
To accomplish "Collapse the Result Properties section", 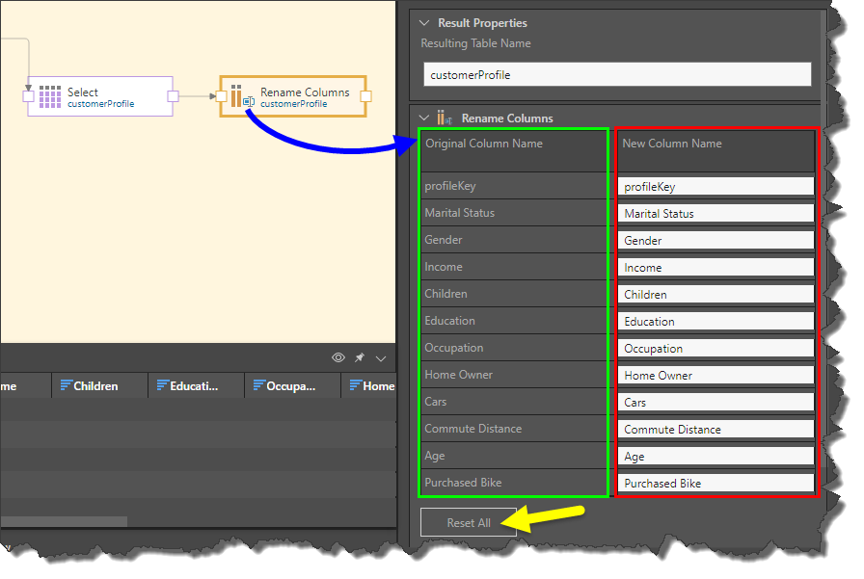I will point(422,22).
